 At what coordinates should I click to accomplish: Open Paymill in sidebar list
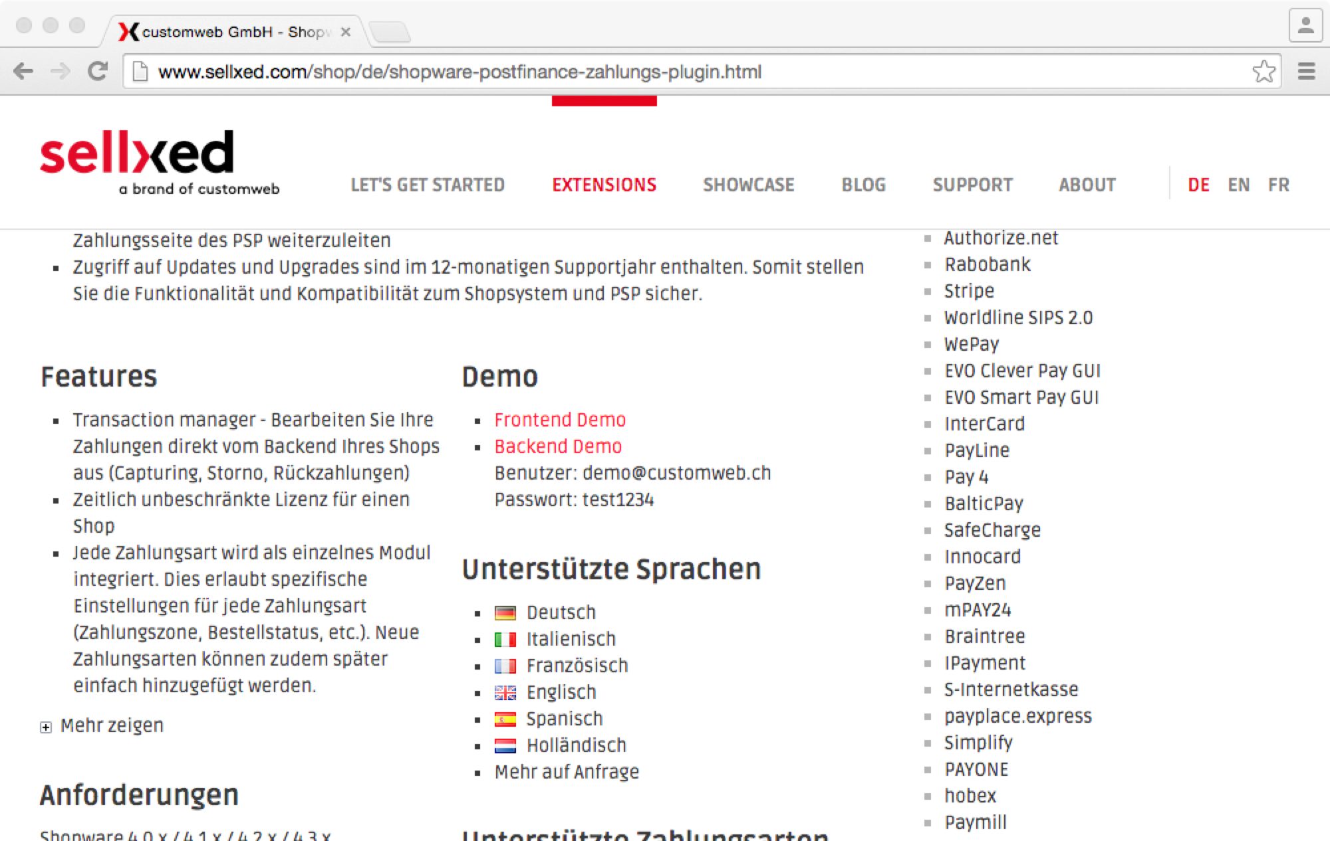[x=976, y=822]
